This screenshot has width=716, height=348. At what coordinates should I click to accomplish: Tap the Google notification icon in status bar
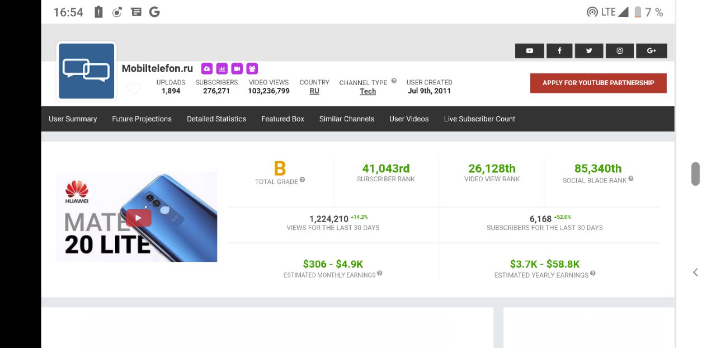pos(154,12)
